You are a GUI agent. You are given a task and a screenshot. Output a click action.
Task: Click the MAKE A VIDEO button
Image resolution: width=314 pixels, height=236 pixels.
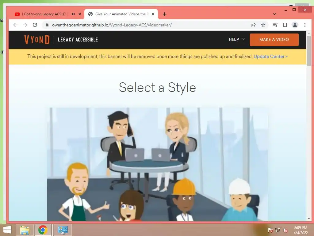click(274, 40)
